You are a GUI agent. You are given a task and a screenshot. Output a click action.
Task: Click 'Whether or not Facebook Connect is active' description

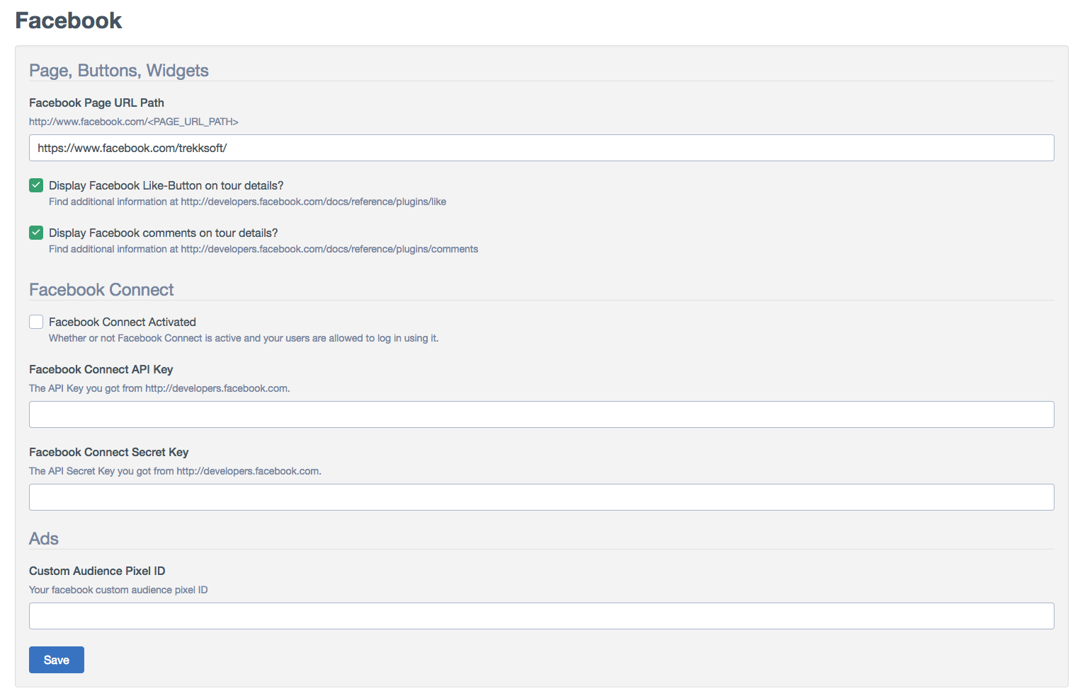pos(244,338)
